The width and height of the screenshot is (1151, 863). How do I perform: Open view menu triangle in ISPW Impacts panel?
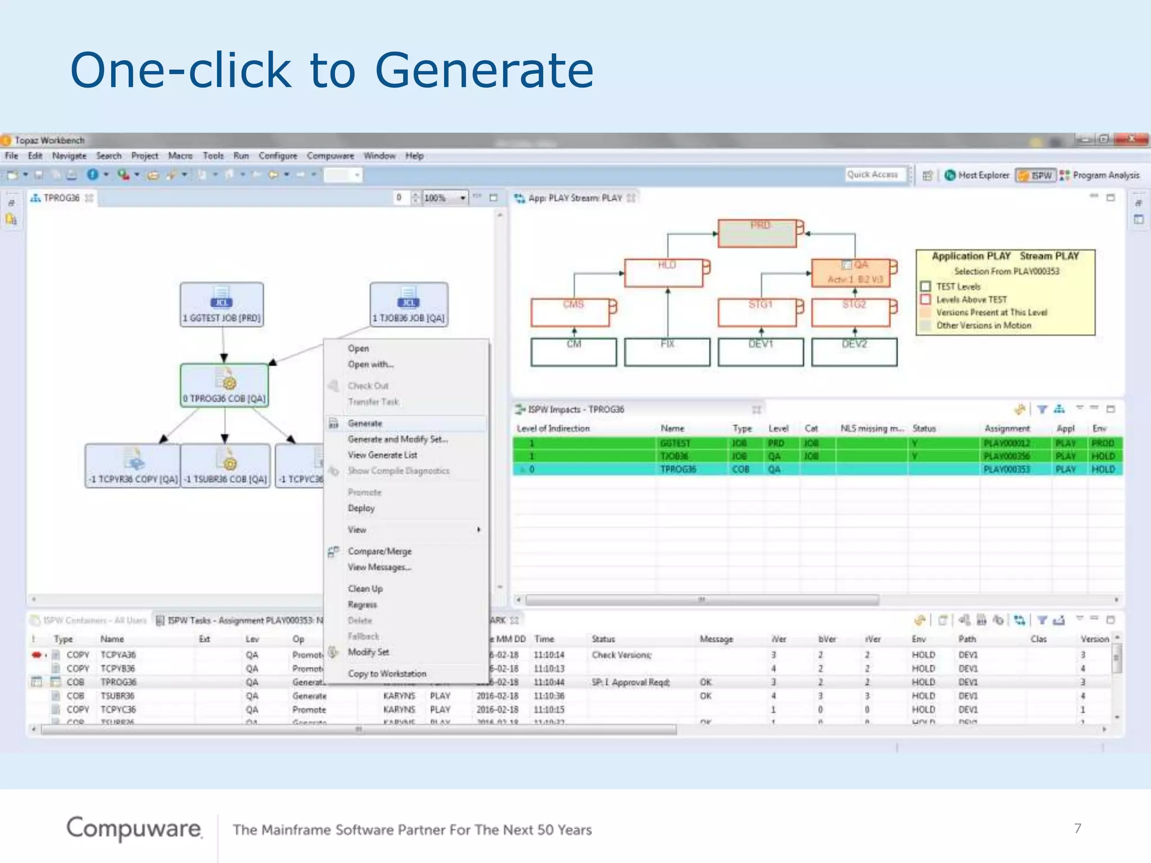point(1079,407)
